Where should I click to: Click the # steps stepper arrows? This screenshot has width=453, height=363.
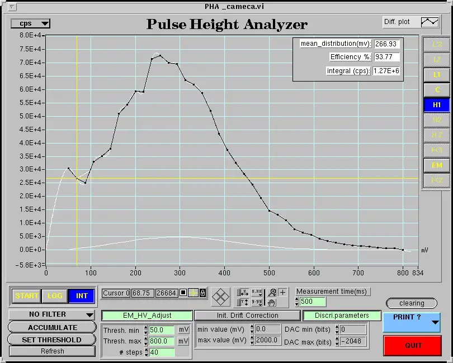pos(147,352)
